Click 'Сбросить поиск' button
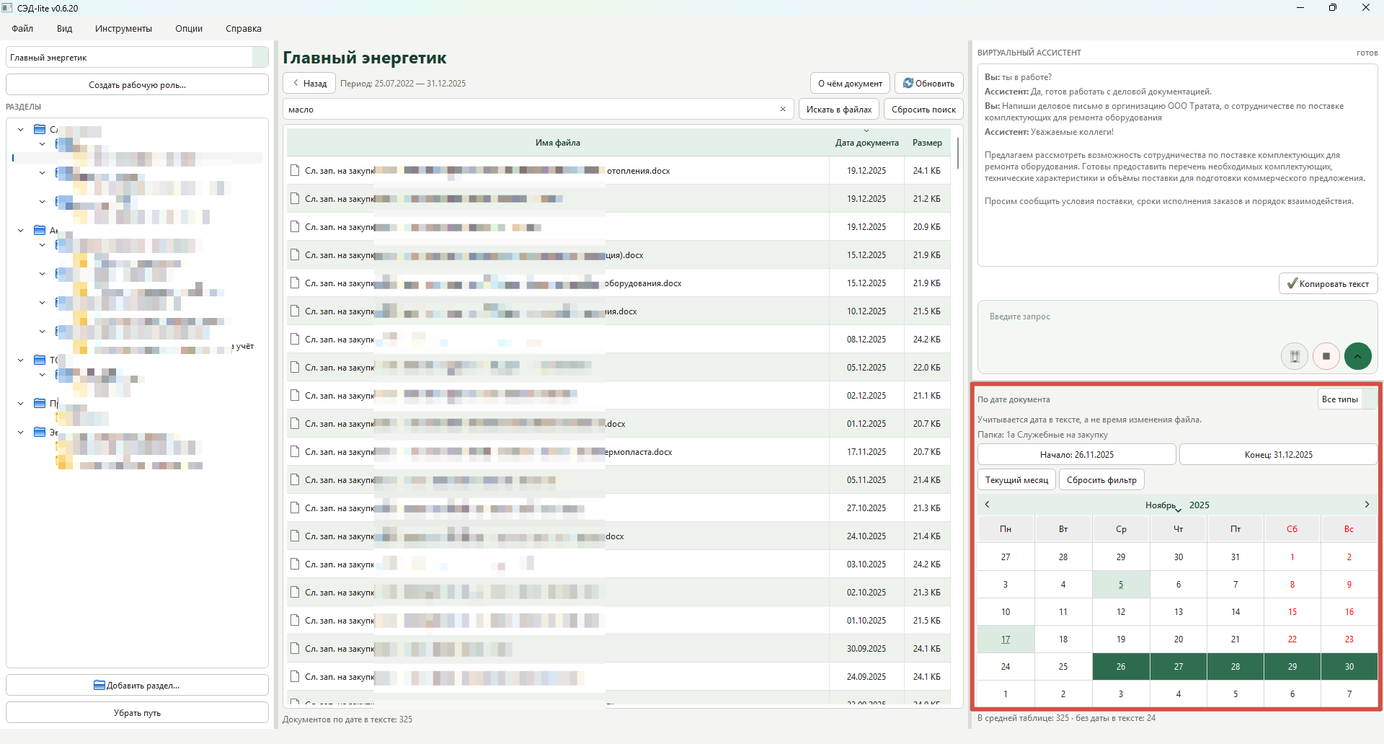1384x744 pixels. click(x=923, y=110)
